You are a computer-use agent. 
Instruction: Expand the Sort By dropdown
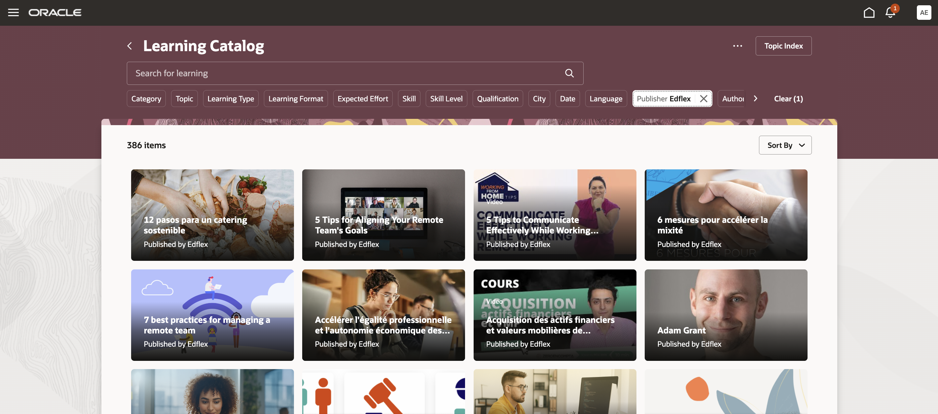(x=785, y=145)
